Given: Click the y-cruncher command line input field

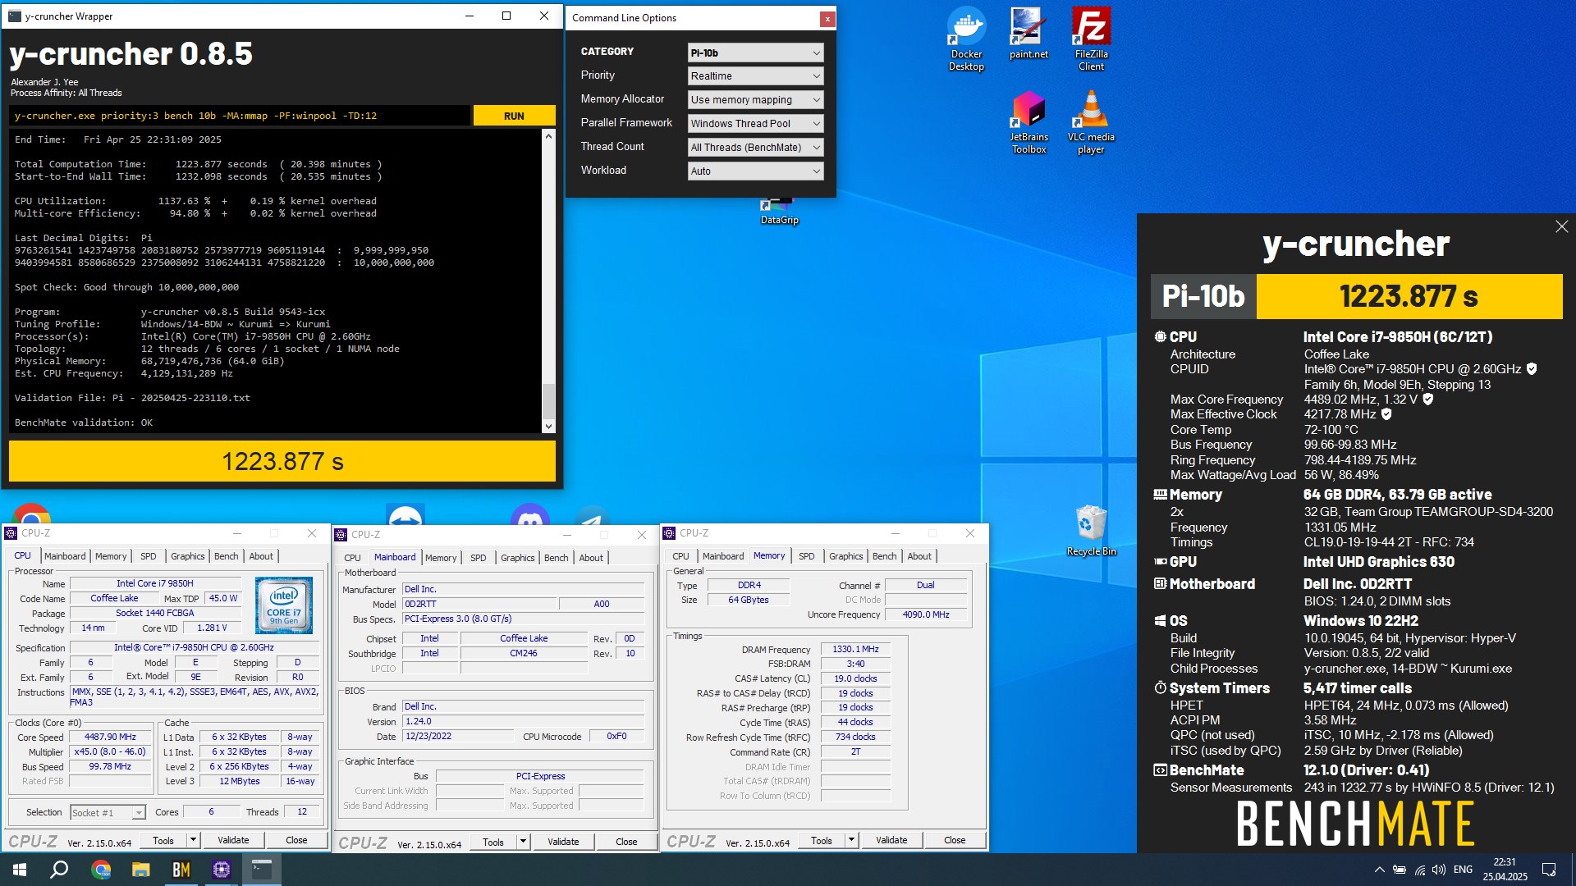Looking at the screenshot, I should tap(240, 116).
